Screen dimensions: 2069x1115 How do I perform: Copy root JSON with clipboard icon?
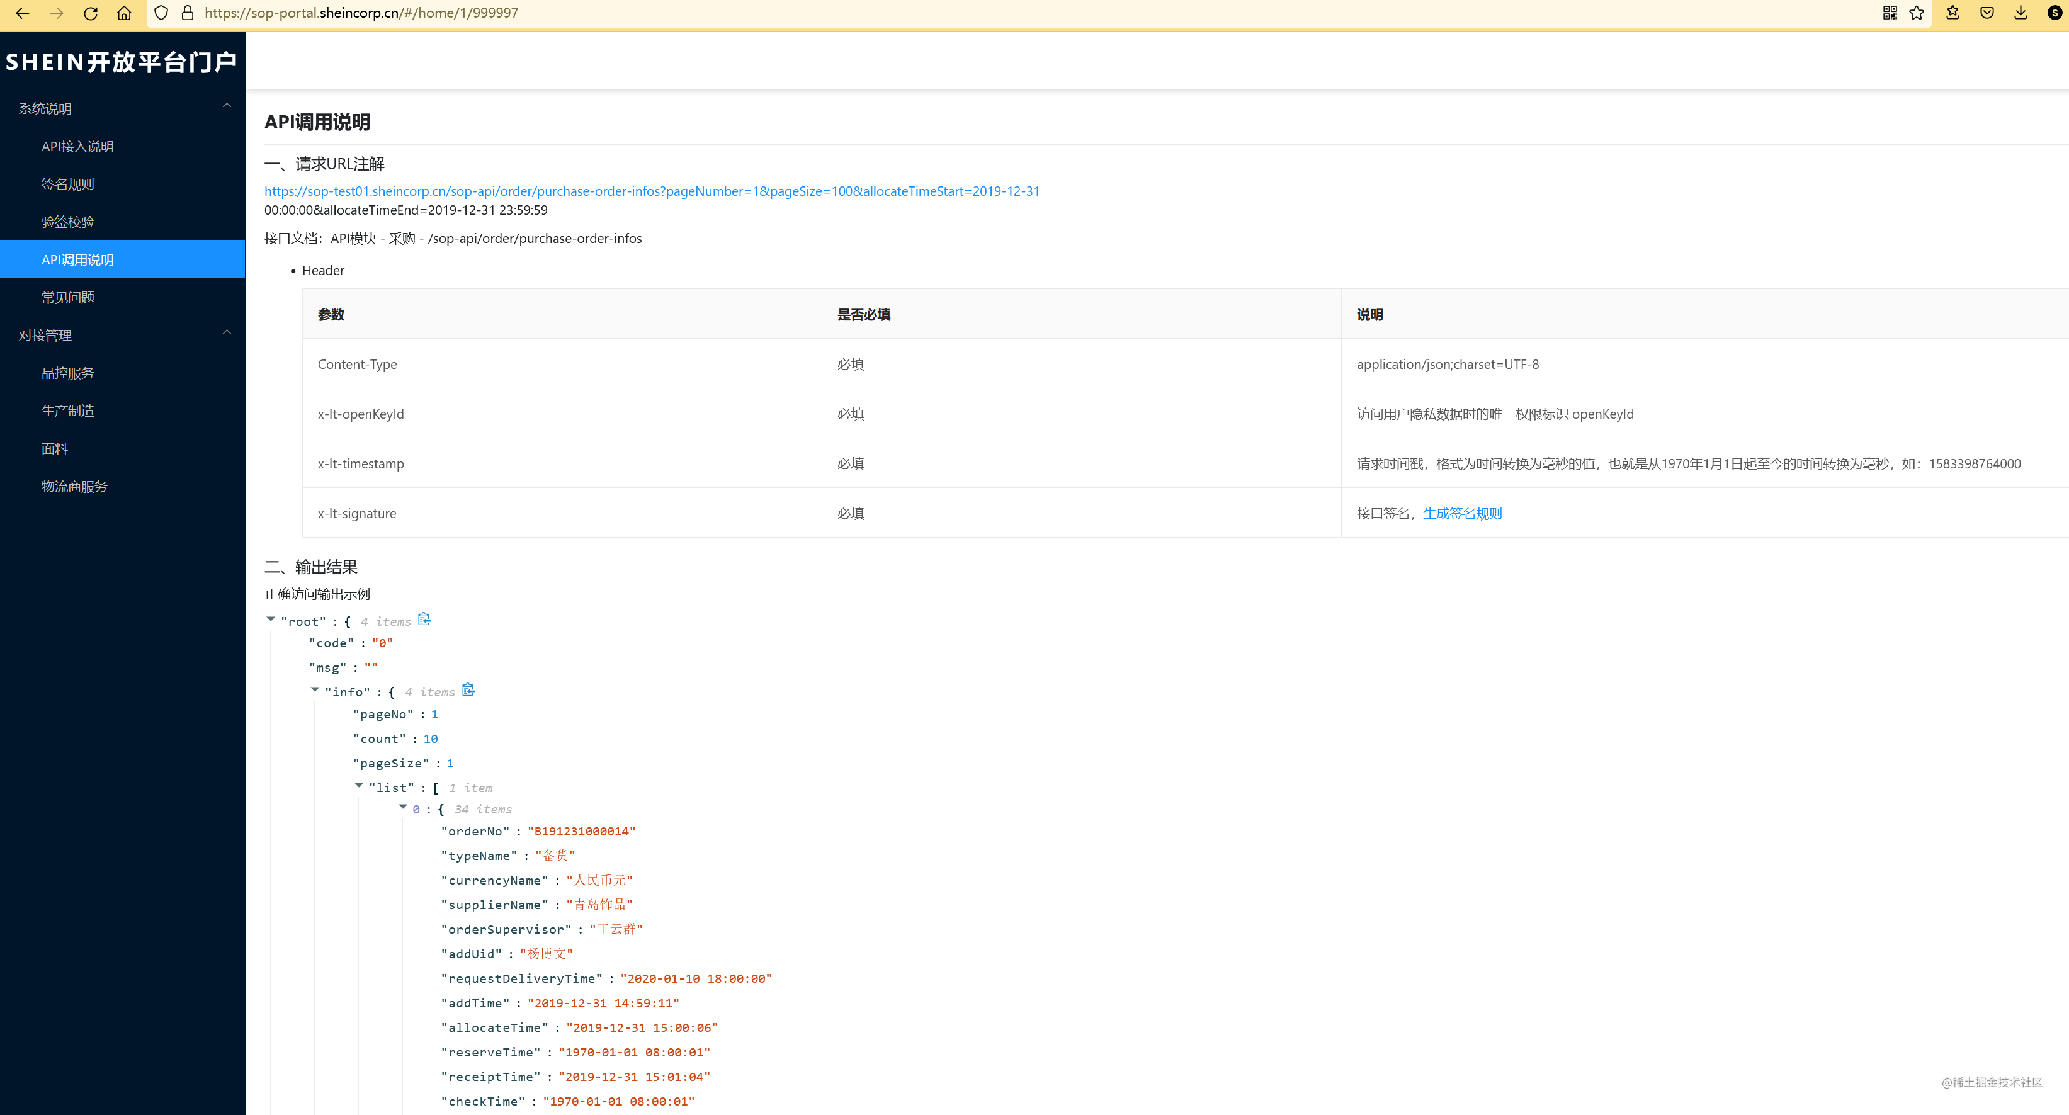[x=424, y=620]
